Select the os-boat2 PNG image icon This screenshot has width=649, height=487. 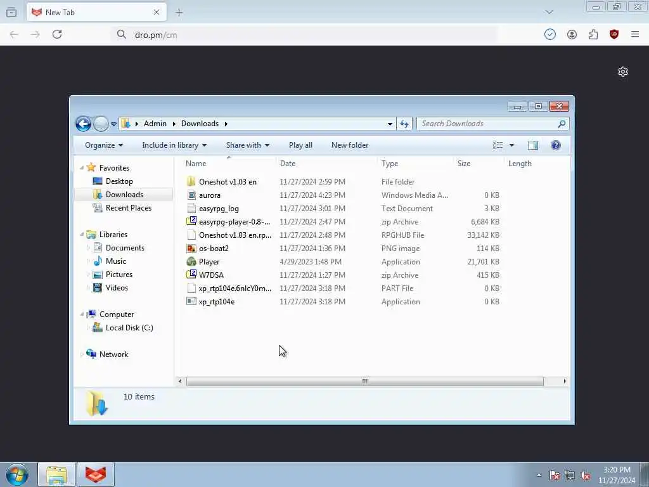click(x=191, y=249)
